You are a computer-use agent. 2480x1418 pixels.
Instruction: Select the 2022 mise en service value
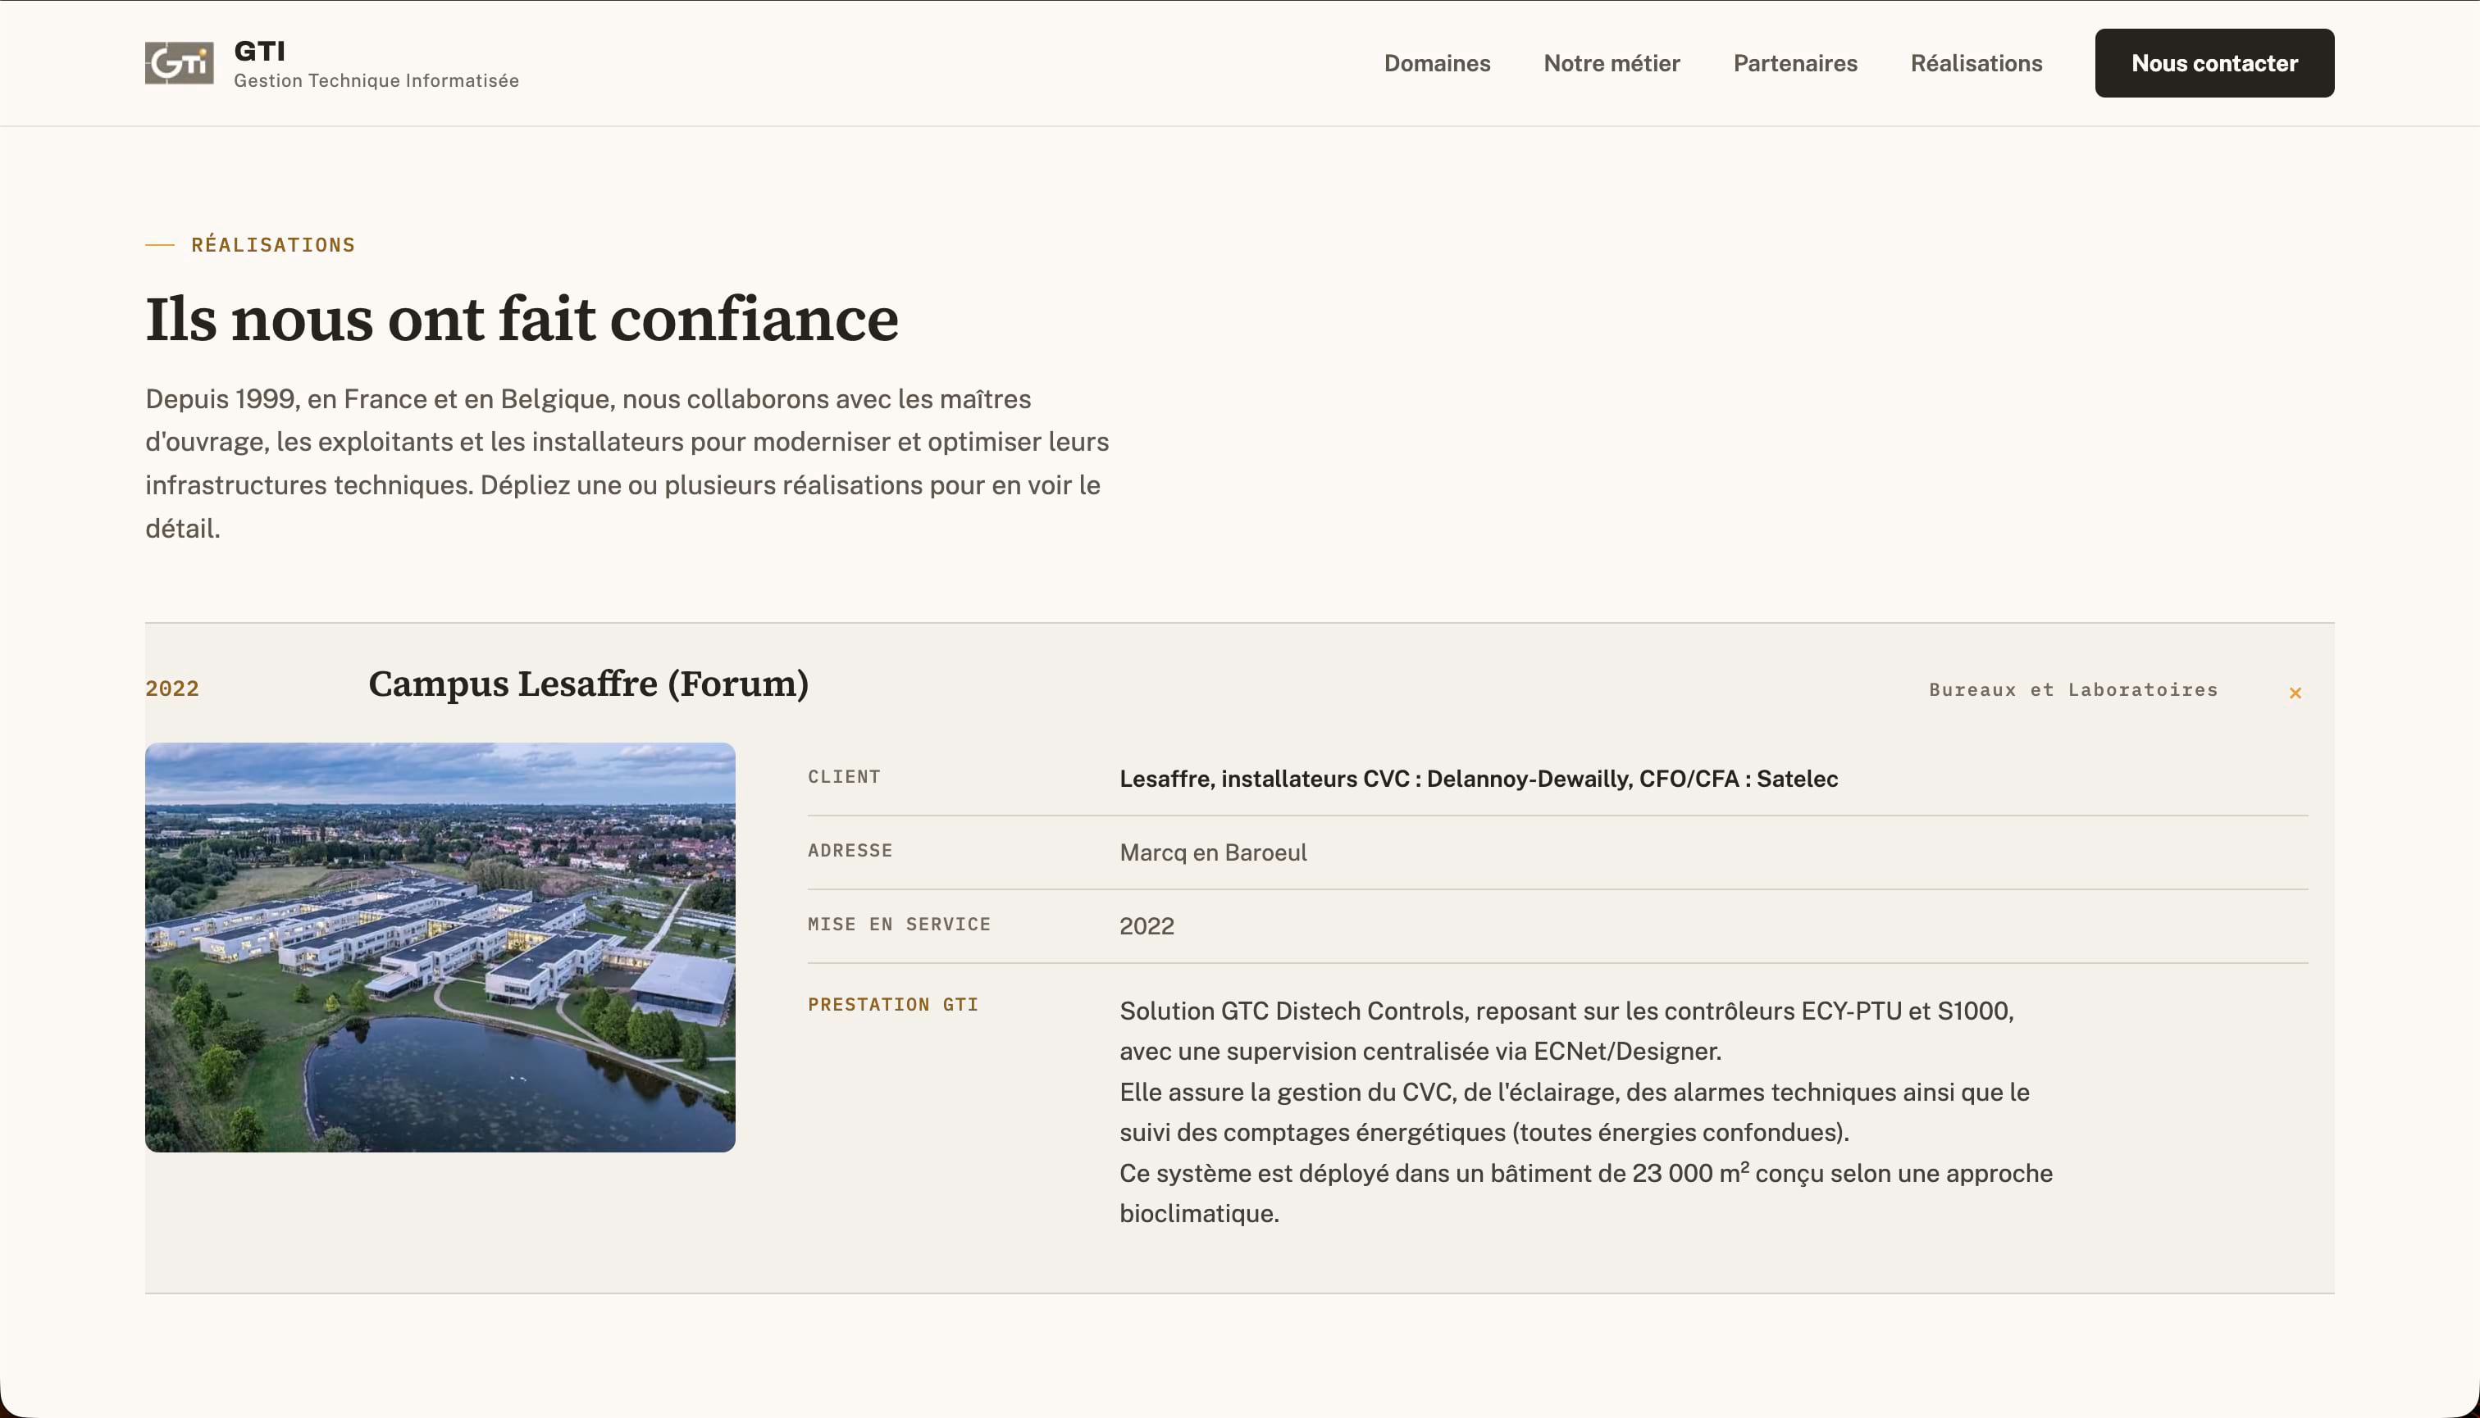coord(1147,926)
